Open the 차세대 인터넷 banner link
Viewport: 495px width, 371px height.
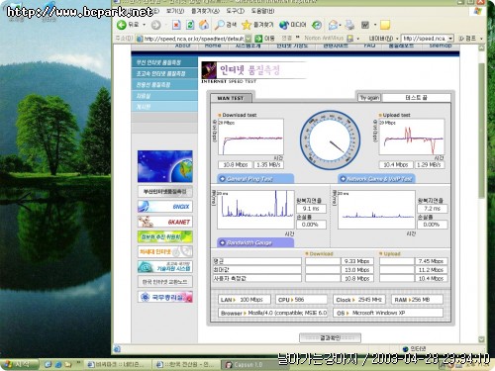(x=165, y=252)
